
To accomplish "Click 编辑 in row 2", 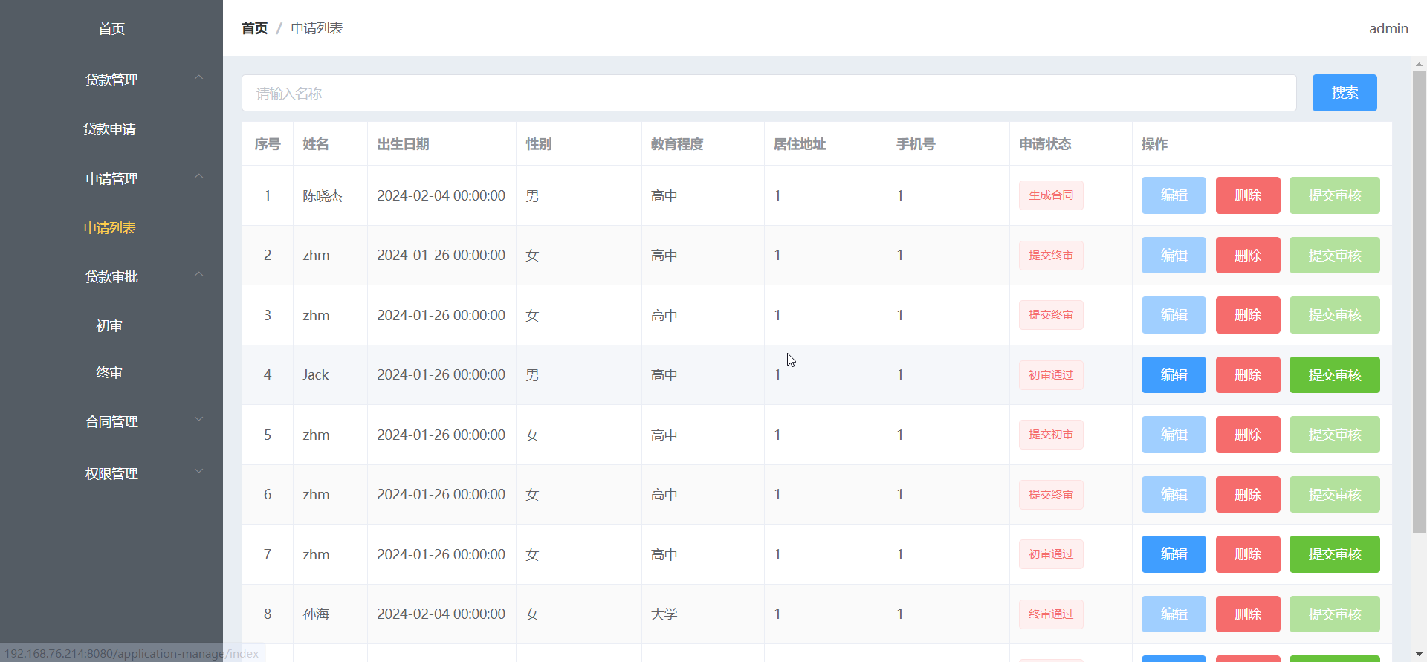I will [1174, 256].
